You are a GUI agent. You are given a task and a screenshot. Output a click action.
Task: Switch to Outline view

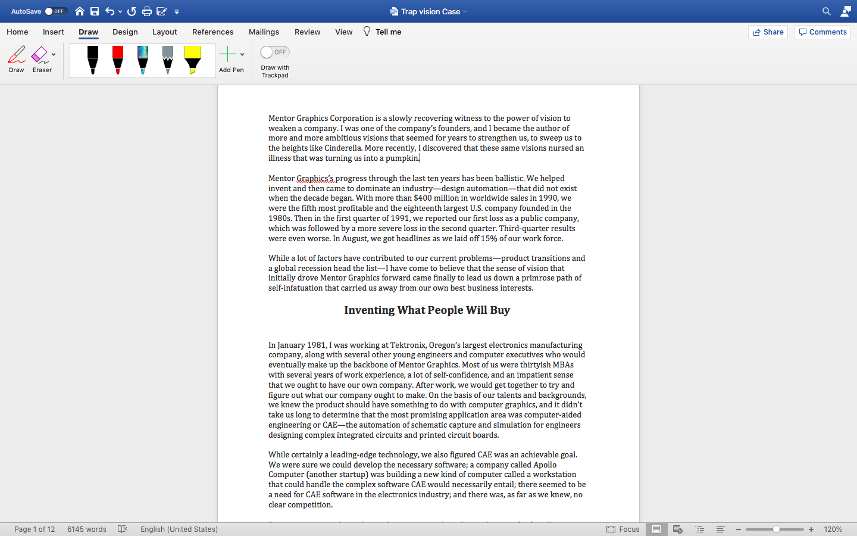[x=699, y=529]
